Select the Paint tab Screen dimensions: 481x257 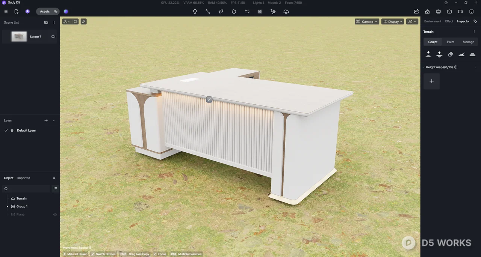[x=451, y=42]
